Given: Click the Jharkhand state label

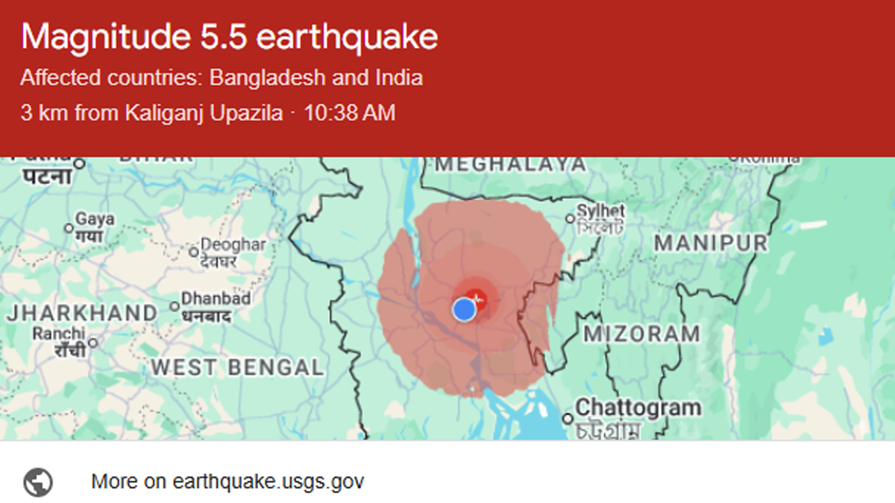Looking at the screenshot, I should 82,313.
